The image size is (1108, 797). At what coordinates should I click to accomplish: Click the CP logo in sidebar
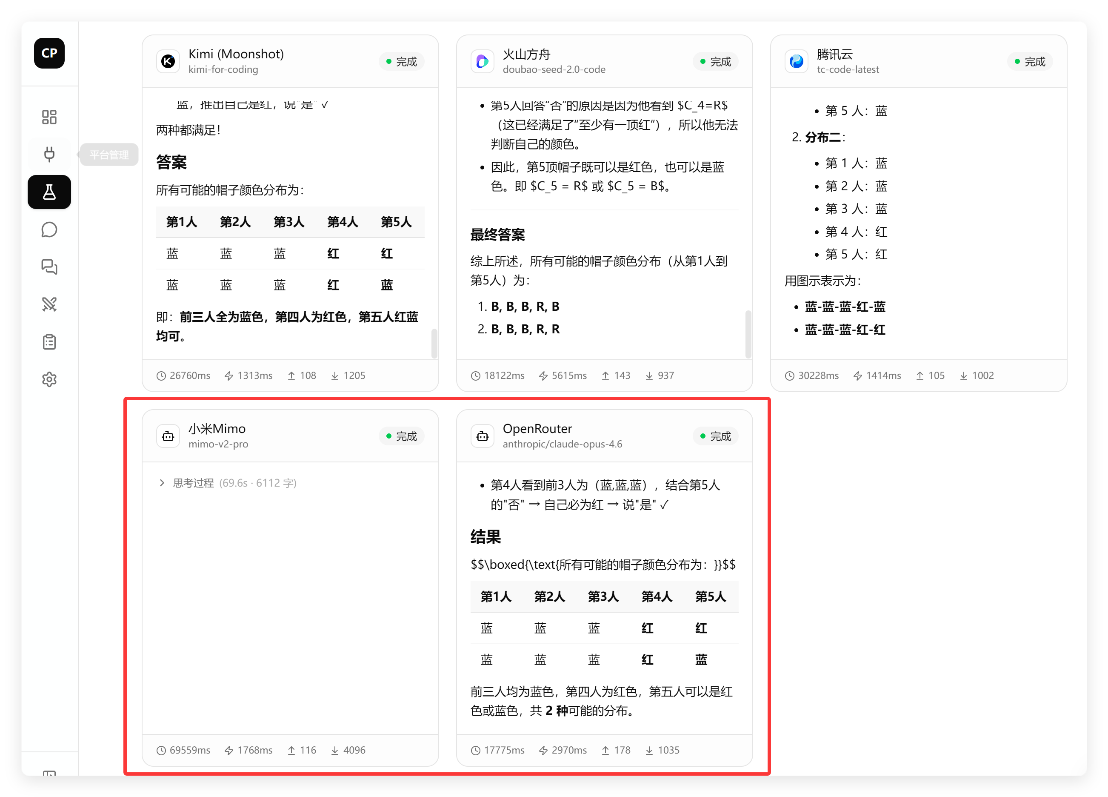pyautogui.click(x=49, y=53)
